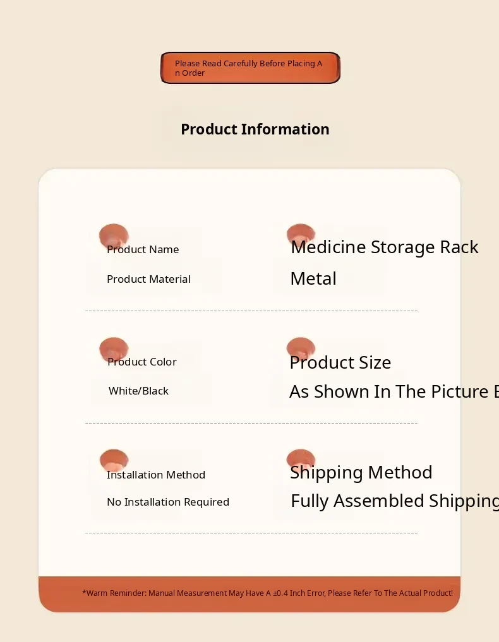Screen dimensions: 499x642
Task: Select the orange icon beside Product Color
Action: click(114, 348)
